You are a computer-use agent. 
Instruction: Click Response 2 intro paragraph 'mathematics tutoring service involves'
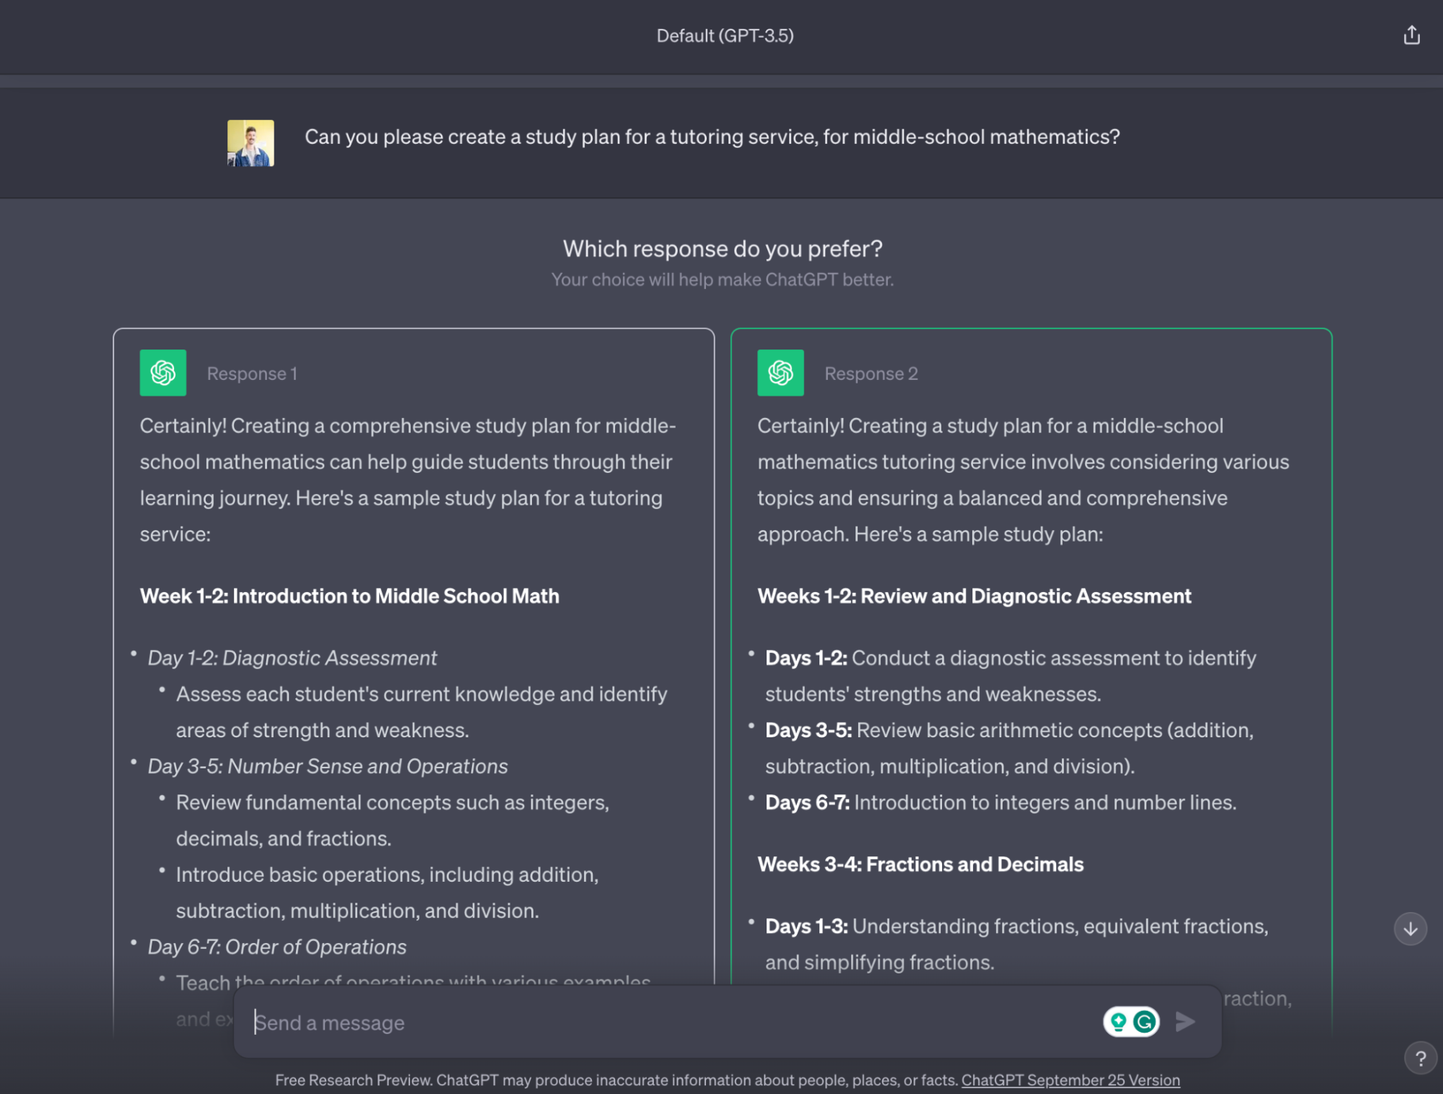tap(1023, 479)
